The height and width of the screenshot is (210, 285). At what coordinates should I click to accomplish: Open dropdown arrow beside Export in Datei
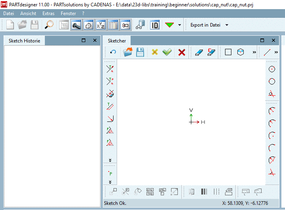[x=227, y=25]
